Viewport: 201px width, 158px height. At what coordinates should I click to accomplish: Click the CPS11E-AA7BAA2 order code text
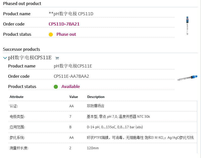click(x=71, y=76)
